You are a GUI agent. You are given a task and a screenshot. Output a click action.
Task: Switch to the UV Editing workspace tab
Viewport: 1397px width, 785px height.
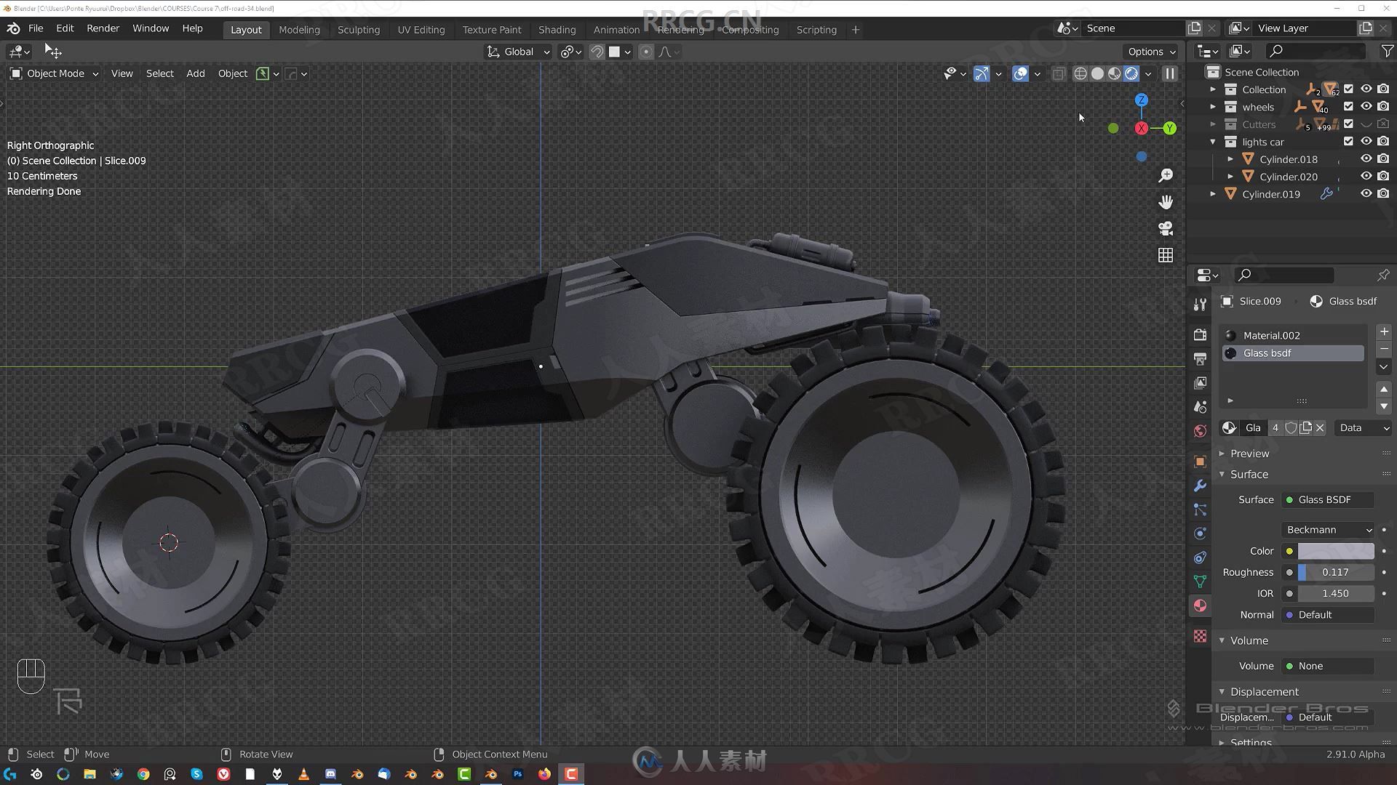click(x=421, y=30)
